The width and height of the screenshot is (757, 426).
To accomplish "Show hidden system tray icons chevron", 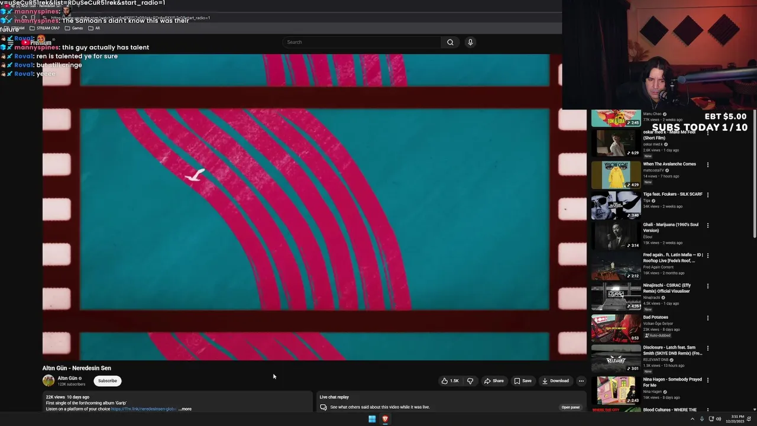I will [x=693, y=419].
